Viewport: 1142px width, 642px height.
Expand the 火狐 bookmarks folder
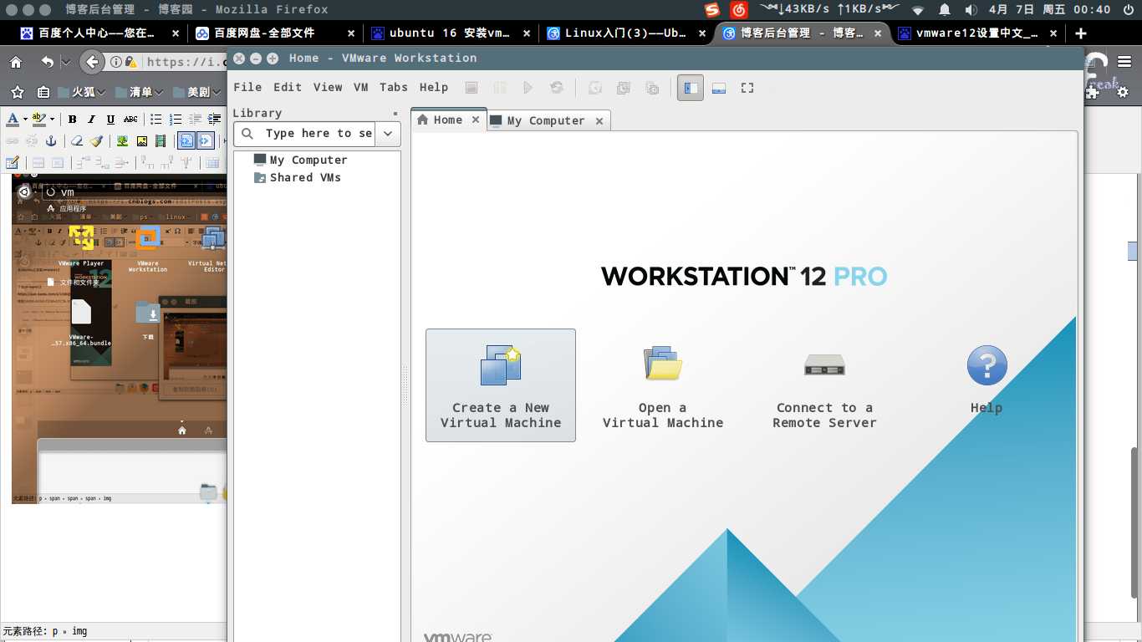coord(82,92)
